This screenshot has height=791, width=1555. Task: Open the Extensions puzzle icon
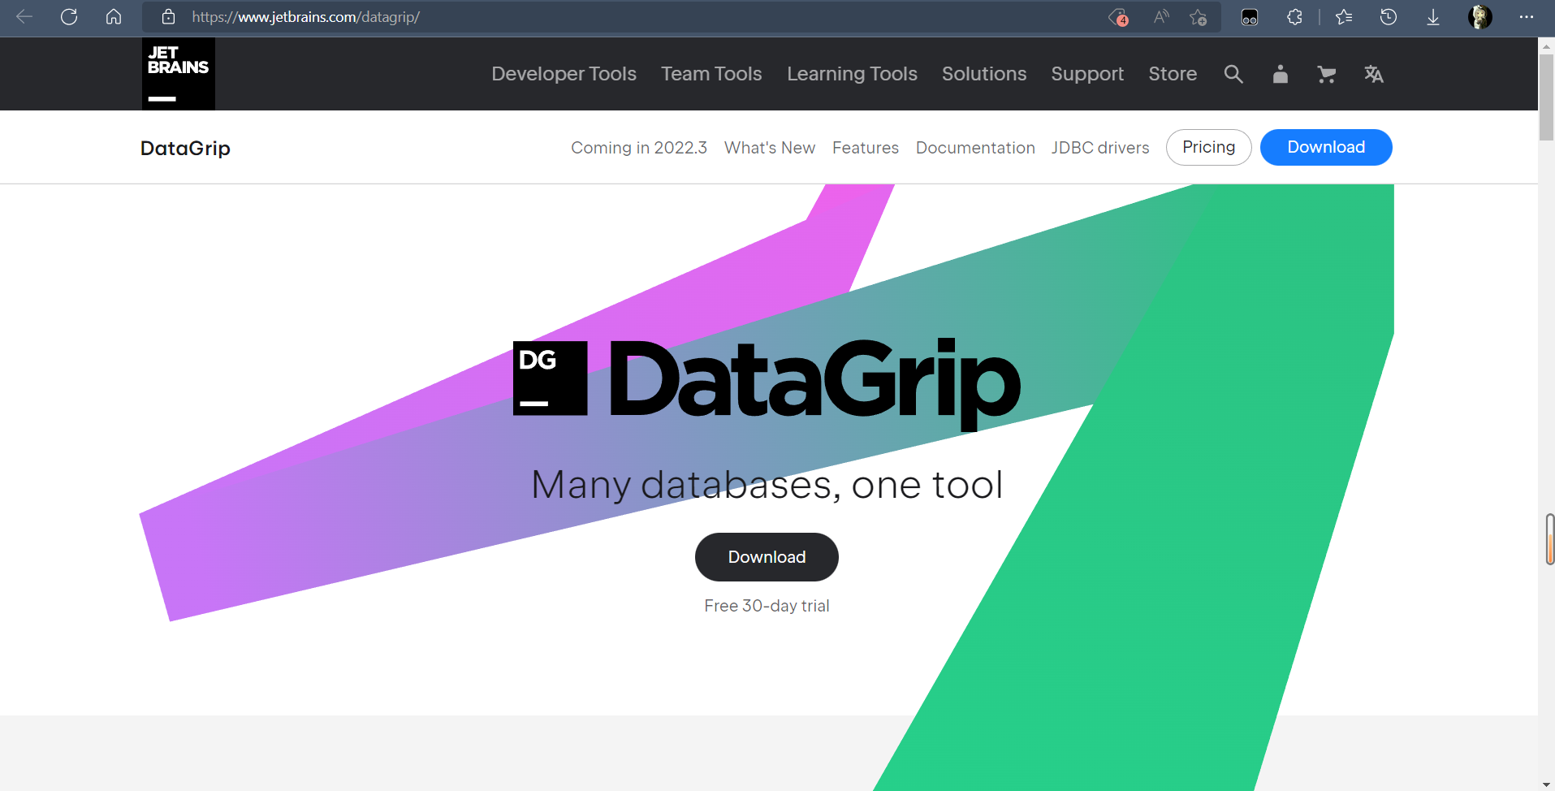(x=1294, y=17)
